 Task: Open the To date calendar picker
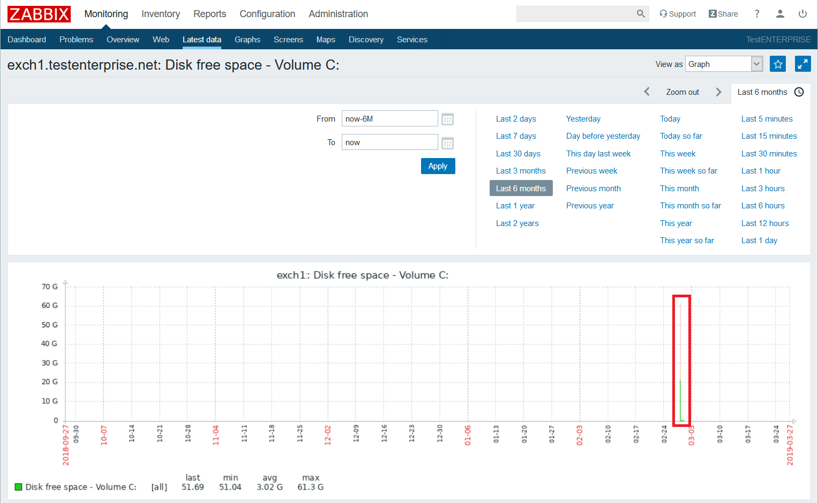point(448,143)
